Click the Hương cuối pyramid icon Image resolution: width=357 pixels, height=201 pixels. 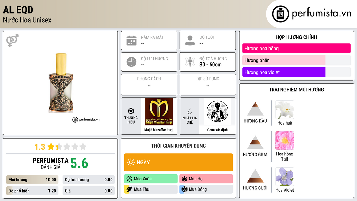(x=255, y=176)
